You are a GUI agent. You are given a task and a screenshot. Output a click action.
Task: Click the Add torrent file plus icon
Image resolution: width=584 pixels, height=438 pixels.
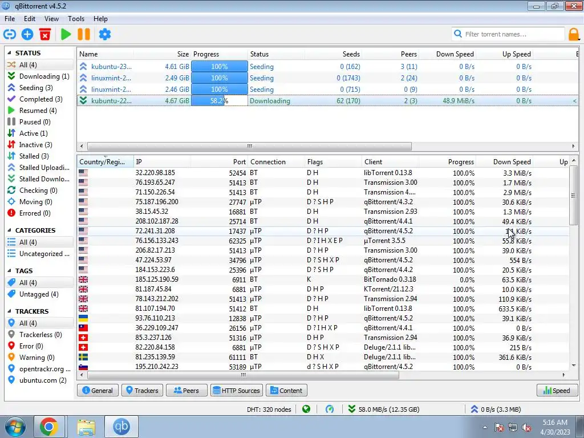pos(27,34)
